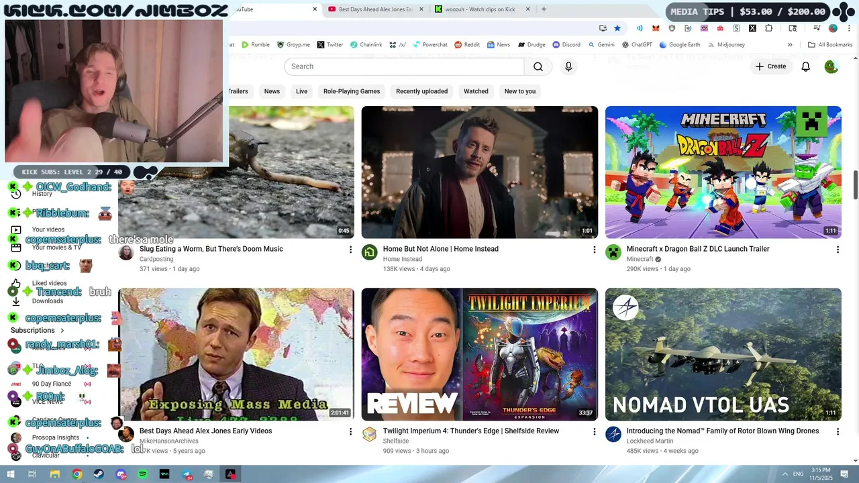Open options for Minecraft x Dragon Ball Z video
The width and height of the screenshot is (859, 483).
[x=838, y=250]
